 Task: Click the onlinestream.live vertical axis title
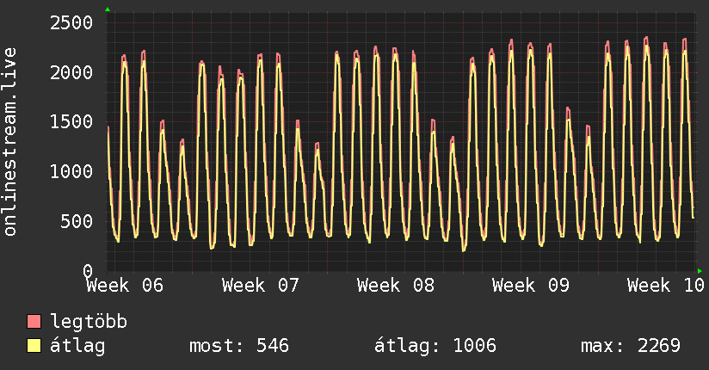[9, 142]
